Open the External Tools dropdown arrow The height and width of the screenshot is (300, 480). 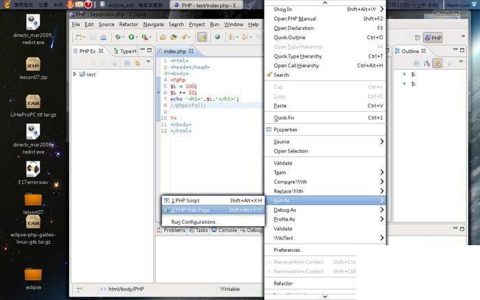pyautogui.click(x=150, y=38)
